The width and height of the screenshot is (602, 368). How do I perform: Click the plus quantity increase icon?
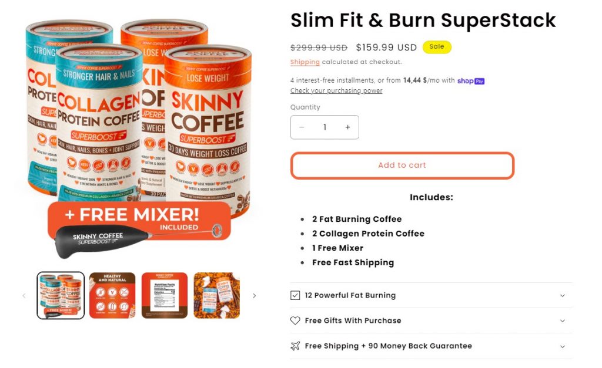(347, 127)
